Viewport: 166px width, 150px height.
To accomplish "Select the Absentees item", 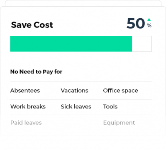I will point(25,91).
